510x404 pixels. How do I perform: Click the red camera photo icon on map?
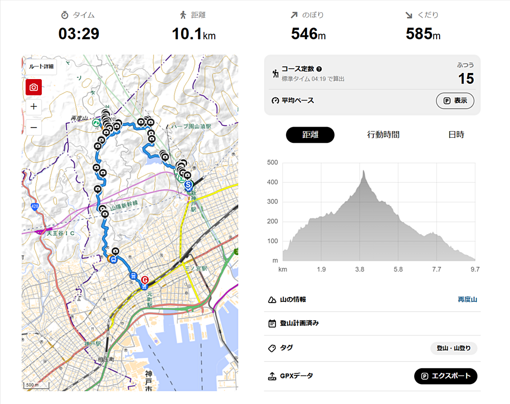(x=34, y=87)
